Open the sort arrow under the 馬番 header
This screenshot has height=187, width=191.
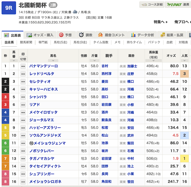pos(13,60)
